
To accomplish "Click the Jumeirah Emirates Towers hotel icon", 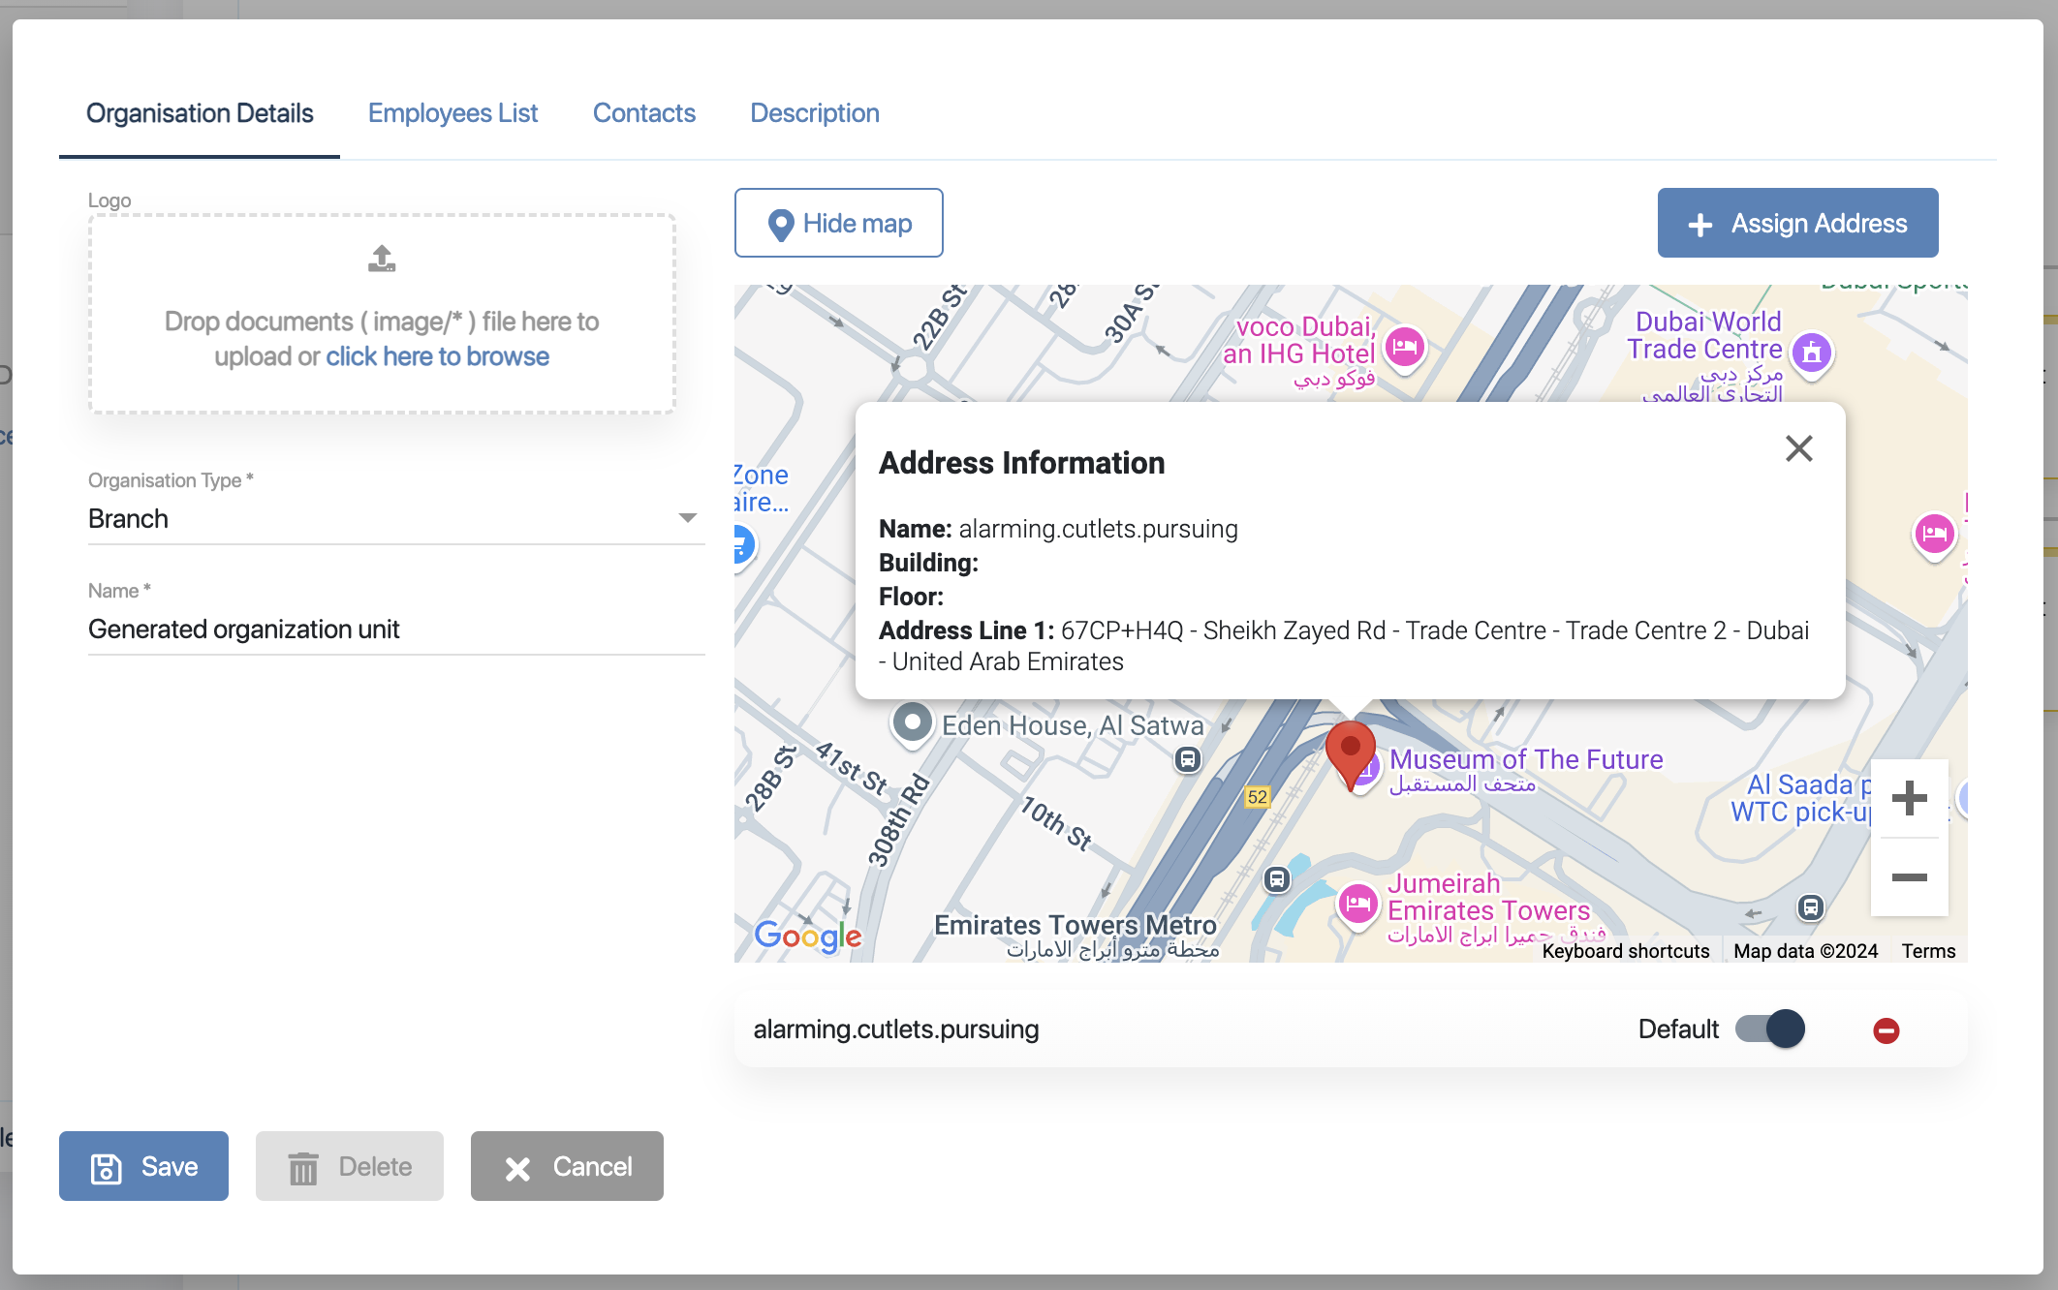I will tap(1358, 905).
